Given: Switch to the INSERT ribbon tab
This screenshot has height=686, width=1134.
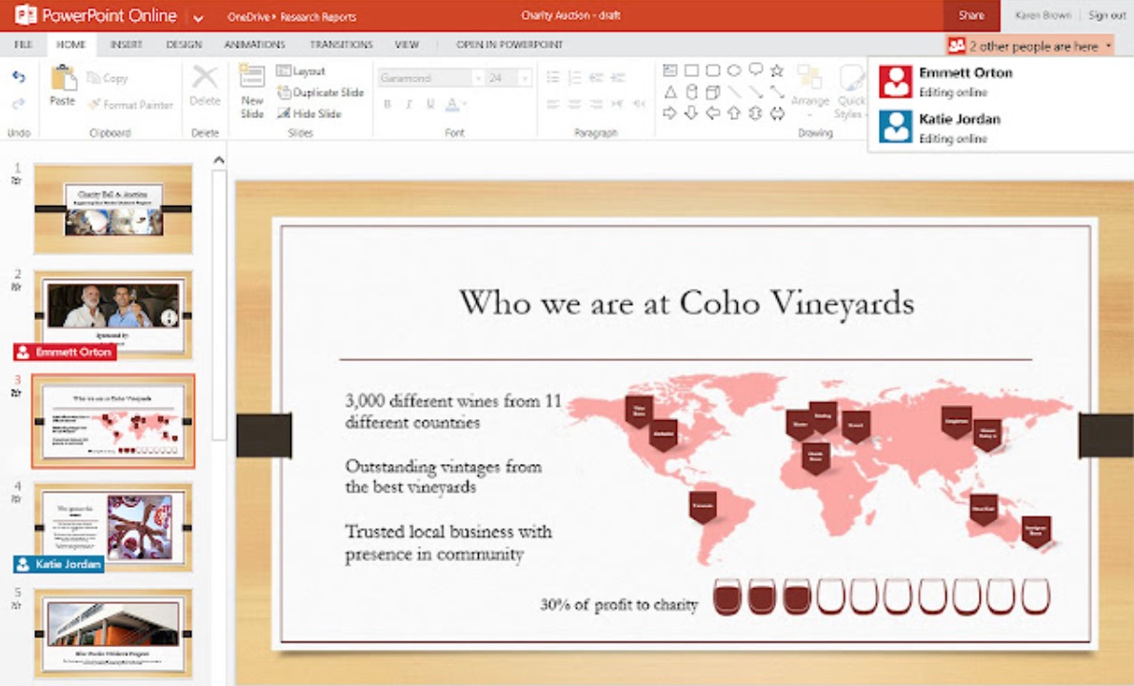Looking at the screenshot, I should [126, 44].
